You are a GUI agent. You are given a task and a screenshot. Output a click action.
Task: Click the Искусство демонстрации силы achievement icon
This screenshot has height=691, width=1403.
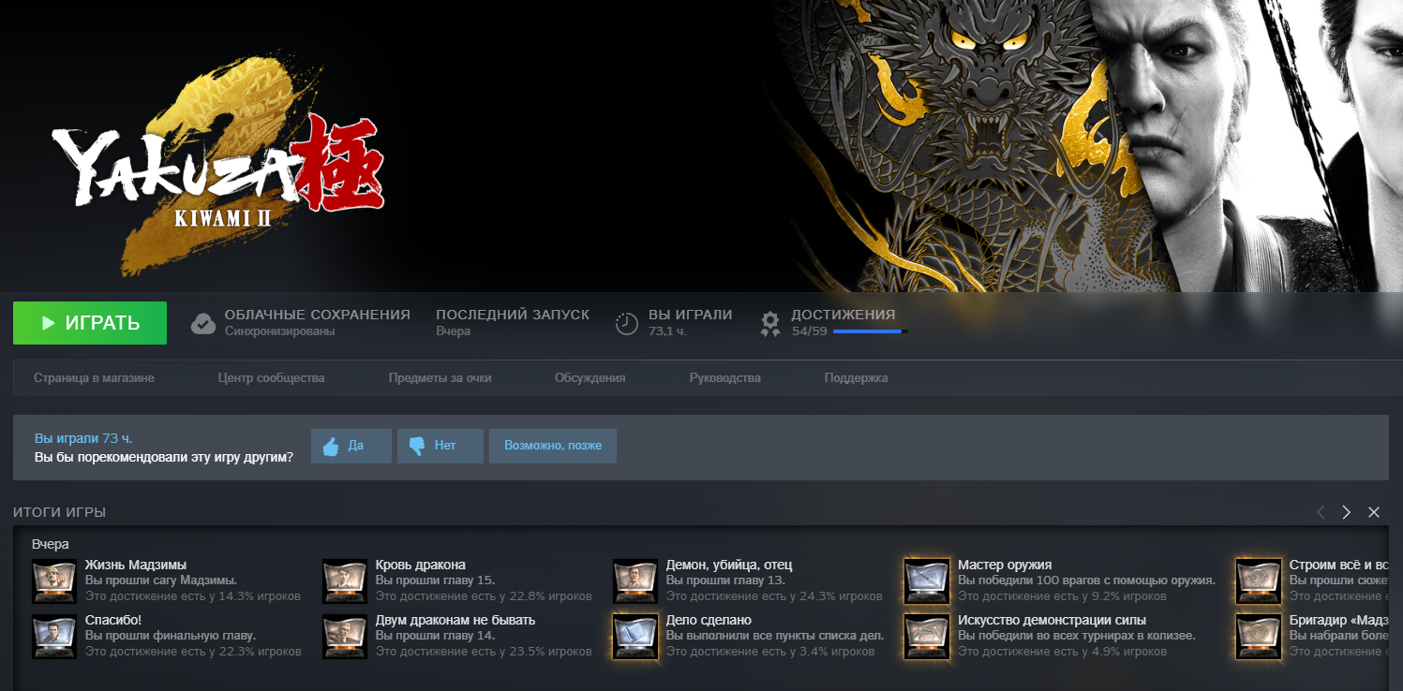[927, 636]
